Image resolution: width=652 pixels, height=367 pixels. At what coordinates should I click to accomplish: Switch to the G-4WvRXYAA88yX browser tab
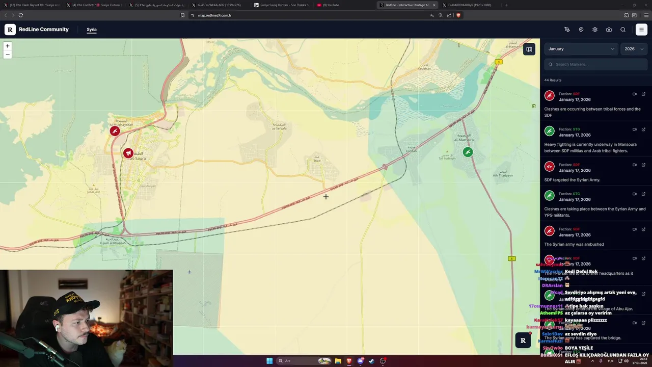(x=469, y=5)
